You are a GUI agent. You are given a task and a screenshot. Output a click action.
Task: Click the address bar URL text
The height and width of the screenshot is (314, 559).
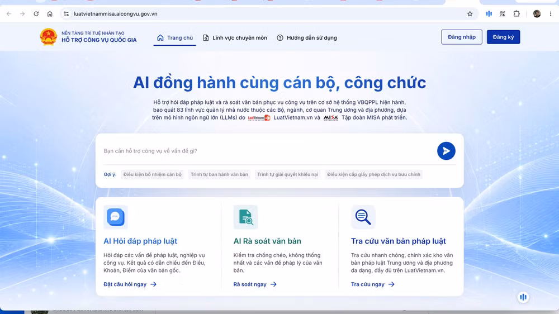click(116, 14)
